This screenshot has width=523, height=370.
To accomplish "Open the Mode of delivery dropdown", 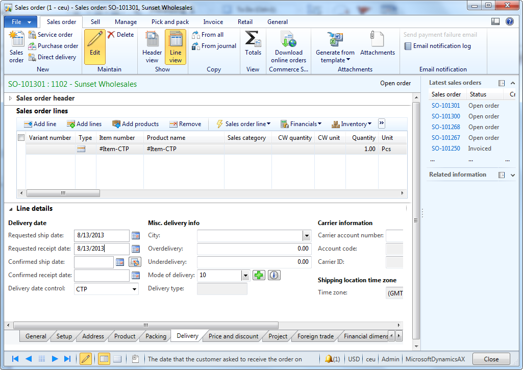I will [245, 276].
